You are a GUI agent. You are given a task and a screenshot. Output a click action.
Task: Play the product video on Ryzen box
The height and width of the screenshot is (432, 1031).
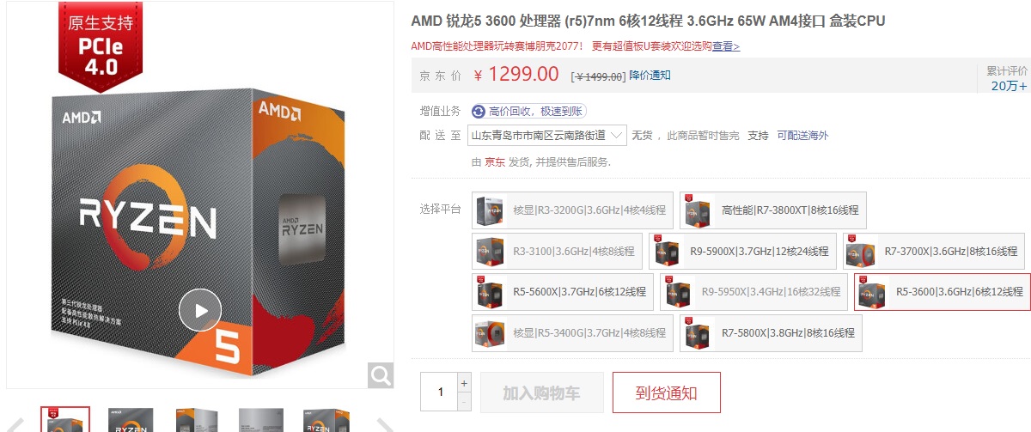[x=200, y=311]
